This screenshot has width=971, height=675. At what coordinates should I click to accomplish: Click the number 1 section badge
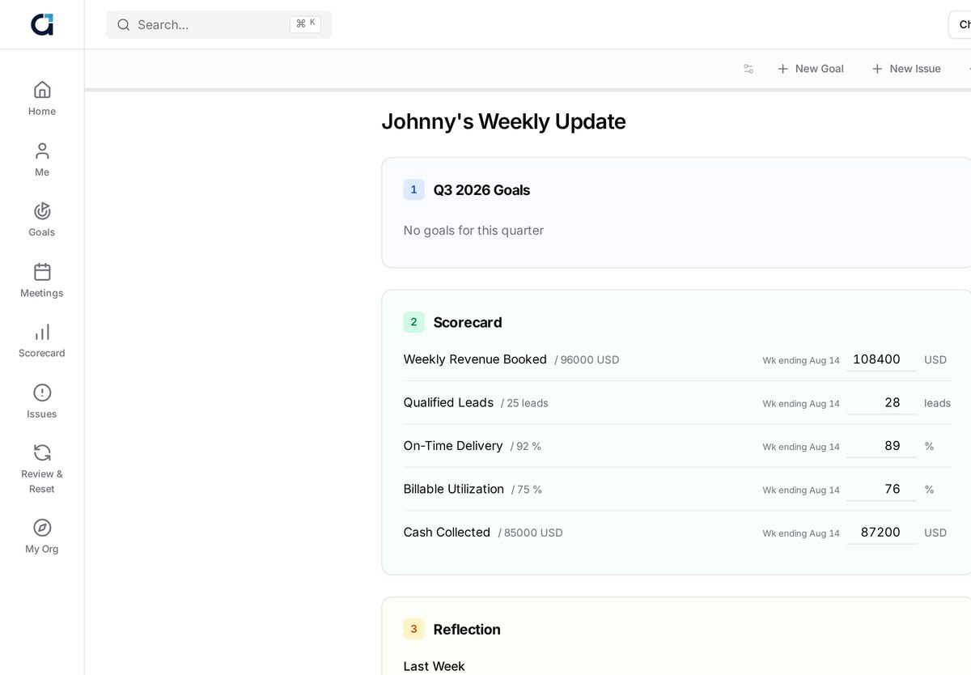pyautogui.click(x=413, y=189)
